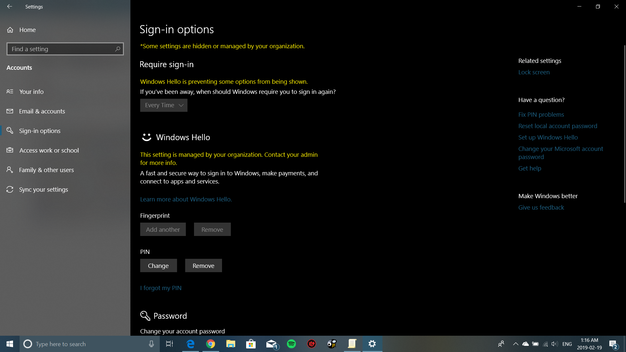The width and height of the screenshot is (626, 352).
Task: Open the bee icon app in taskbar
Action: point(332,344)
